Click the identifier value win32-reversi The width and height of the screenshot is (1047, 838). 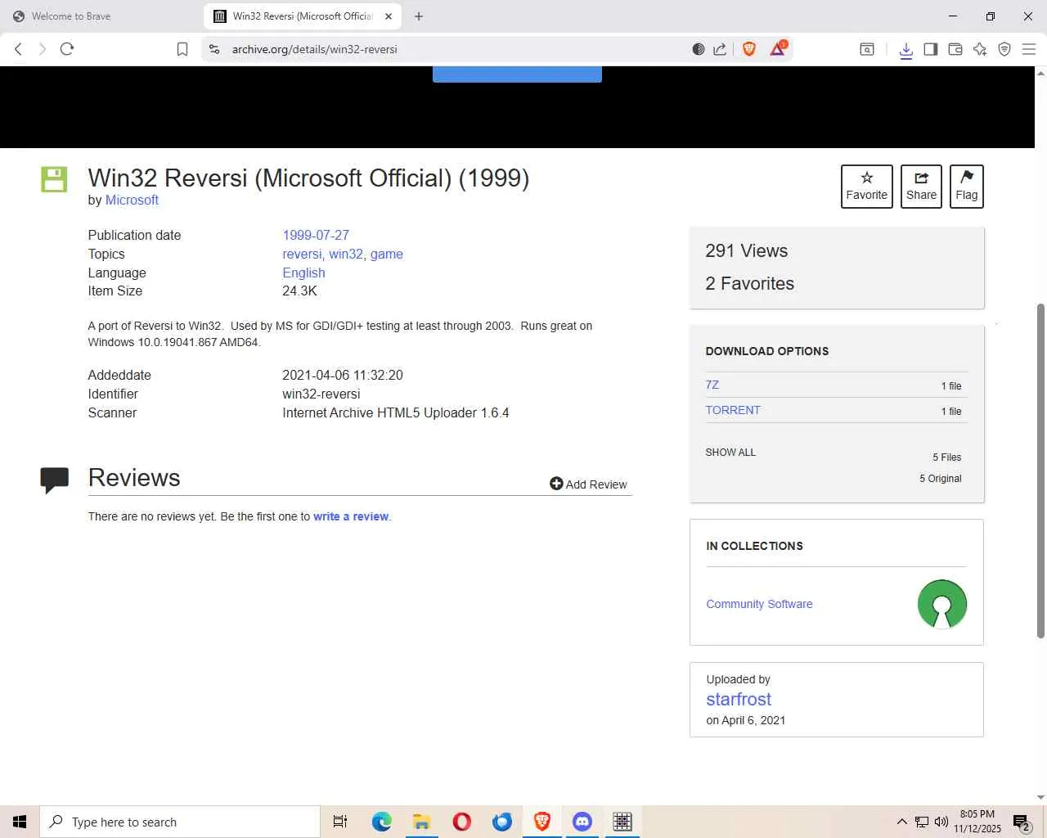[321, 394]
